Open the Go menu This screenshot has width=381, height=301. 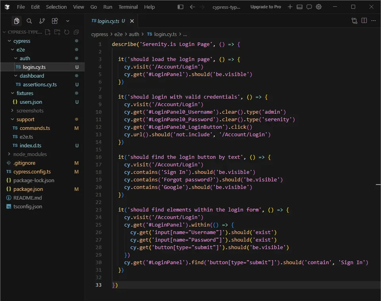(94, 7)
